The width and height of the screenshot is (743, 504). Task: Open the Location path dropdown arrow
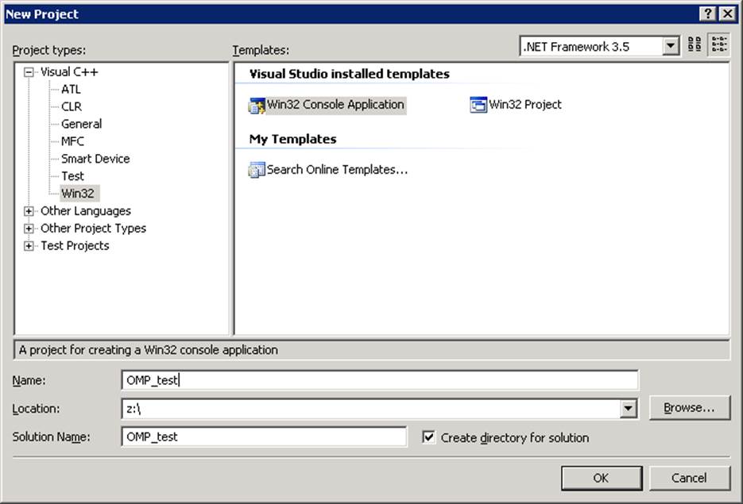pos(629,409)
